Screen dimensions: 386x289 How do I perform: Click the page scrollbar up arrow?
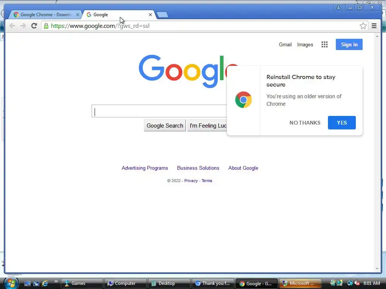pos(377,36)
